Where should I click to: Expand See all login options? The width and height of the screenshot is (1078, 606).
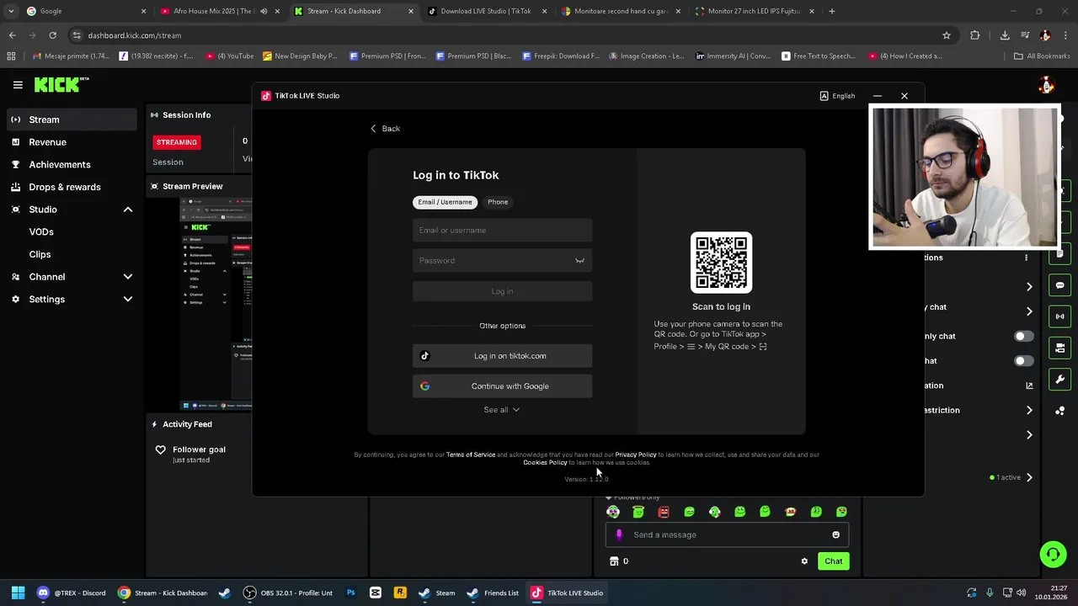[502, 410]
